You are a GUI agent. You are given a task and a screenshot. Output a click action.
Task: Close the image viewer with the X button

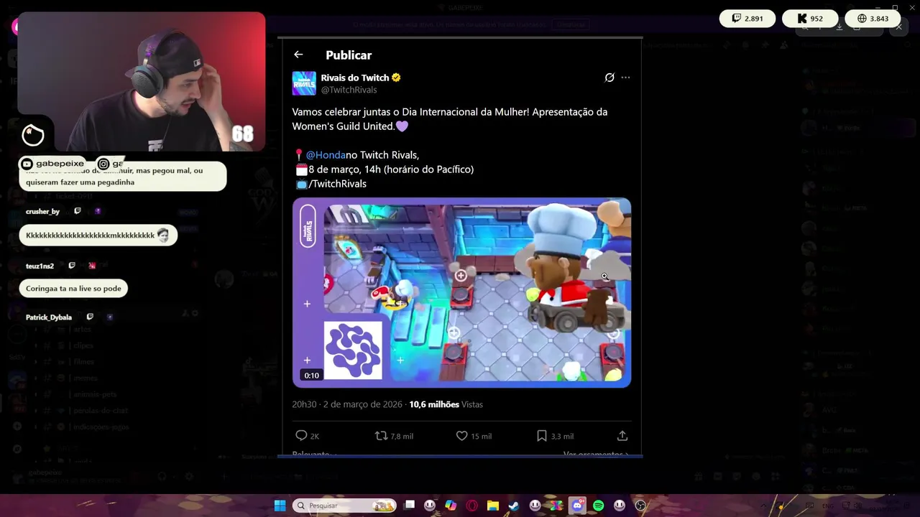coord(899,27)
